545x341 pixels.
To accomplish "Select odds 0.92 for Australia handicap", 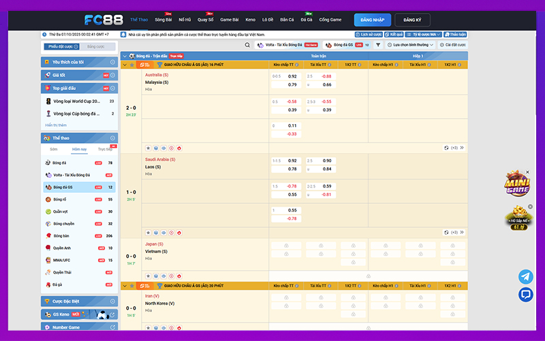I will [292, 76].
